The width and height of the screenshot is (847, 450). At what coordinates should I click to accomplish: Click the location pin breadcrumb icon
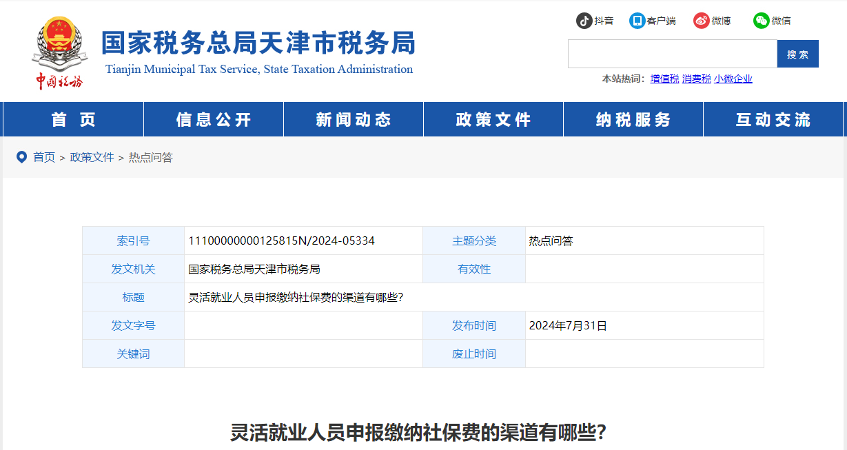[21, 157]
